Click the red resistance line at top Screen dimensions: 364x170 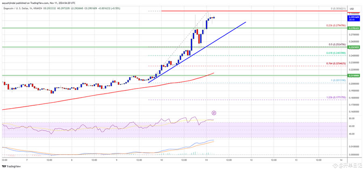[x=243, y=11]
